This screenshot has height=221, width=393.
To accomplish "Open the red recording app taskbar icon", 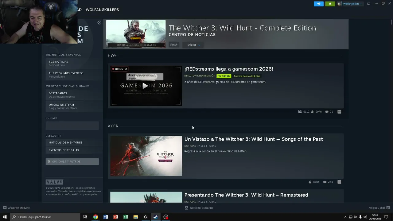I will click(166, 217).
